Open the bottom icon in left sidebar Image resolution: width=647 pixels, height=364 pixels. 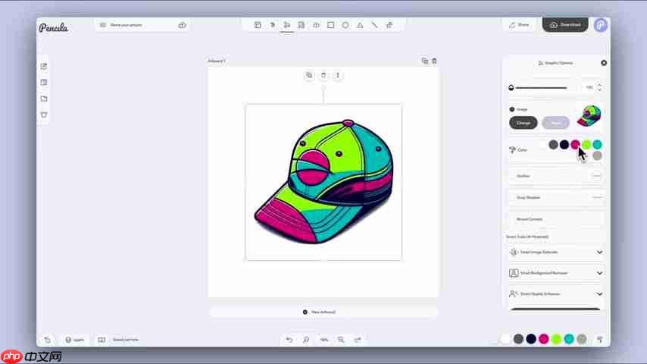click(x=44, y=115)
